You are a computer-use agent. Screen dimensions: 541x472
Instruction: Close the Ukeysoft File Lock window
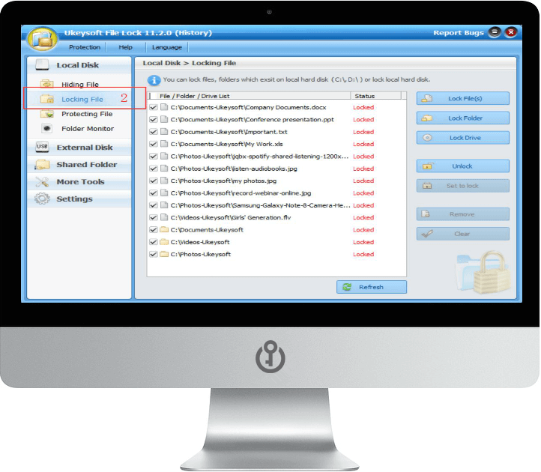click(x=511, y=32)
